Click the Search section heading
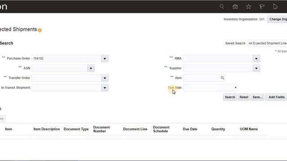Viewport: 287px width, 161px height. click(x=6, y=43)
